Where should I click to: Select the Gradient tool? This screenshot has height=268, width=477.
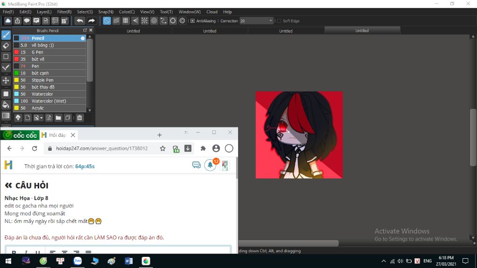coord(6,115)
